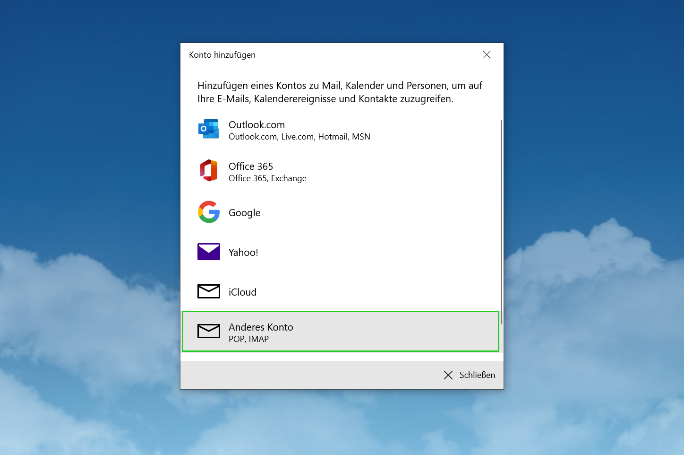The width and height of the screenshot is (684, 455).
Task: Click the X icon beside Schließen
Action: (448, 375)
